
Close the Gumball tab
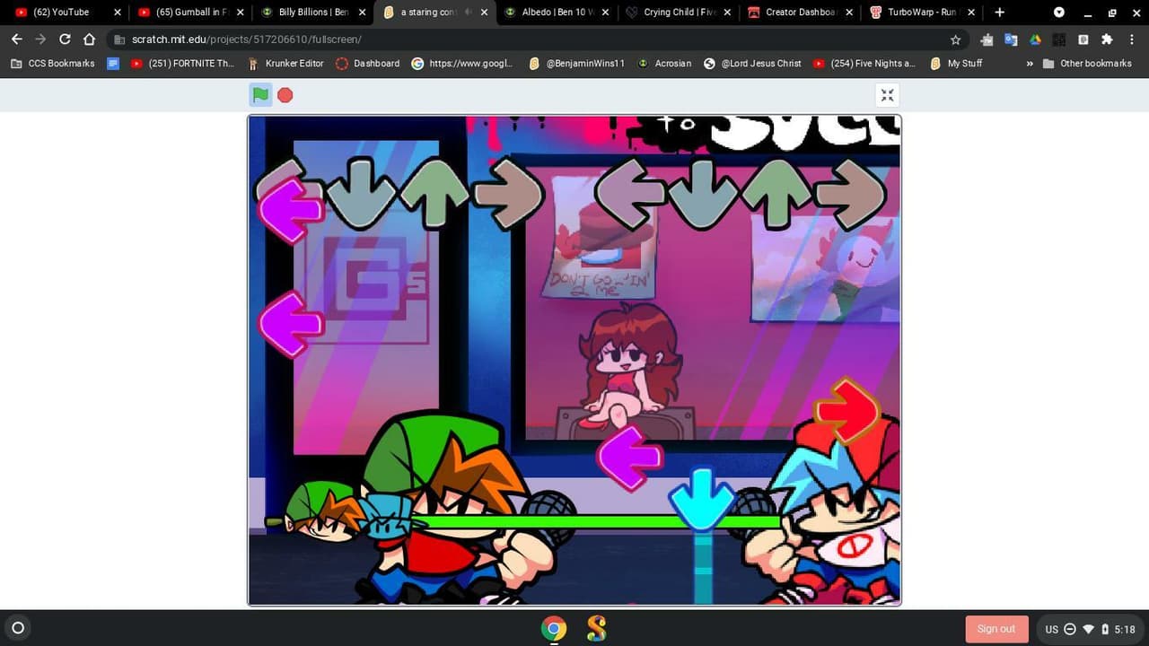[x=240, y=13]
